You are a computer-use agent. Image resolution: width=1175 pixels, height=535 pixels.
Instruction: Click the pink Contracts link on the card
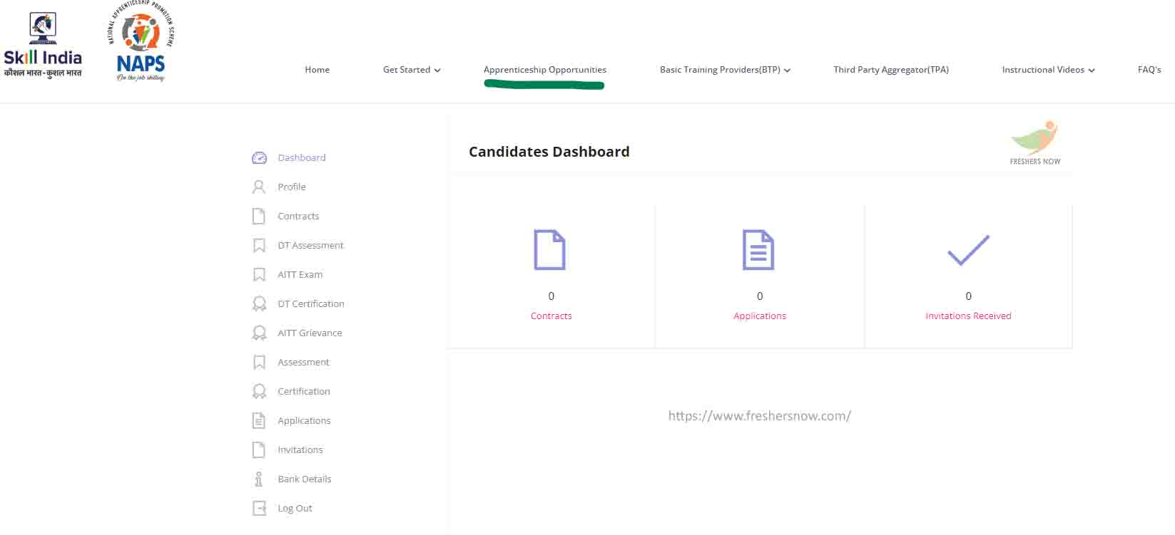coord(551,316)
